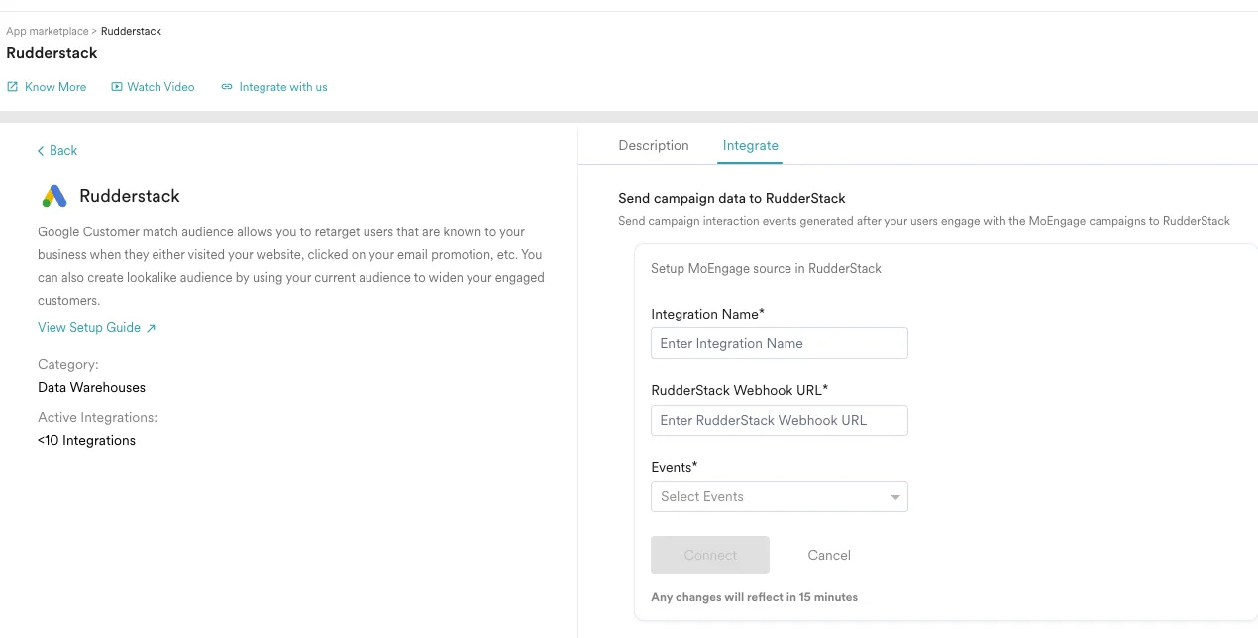The height and width of the screenshot is (638, 1258).
Task: Click the 'Integration Name*' label
Action: coord(707,314)
